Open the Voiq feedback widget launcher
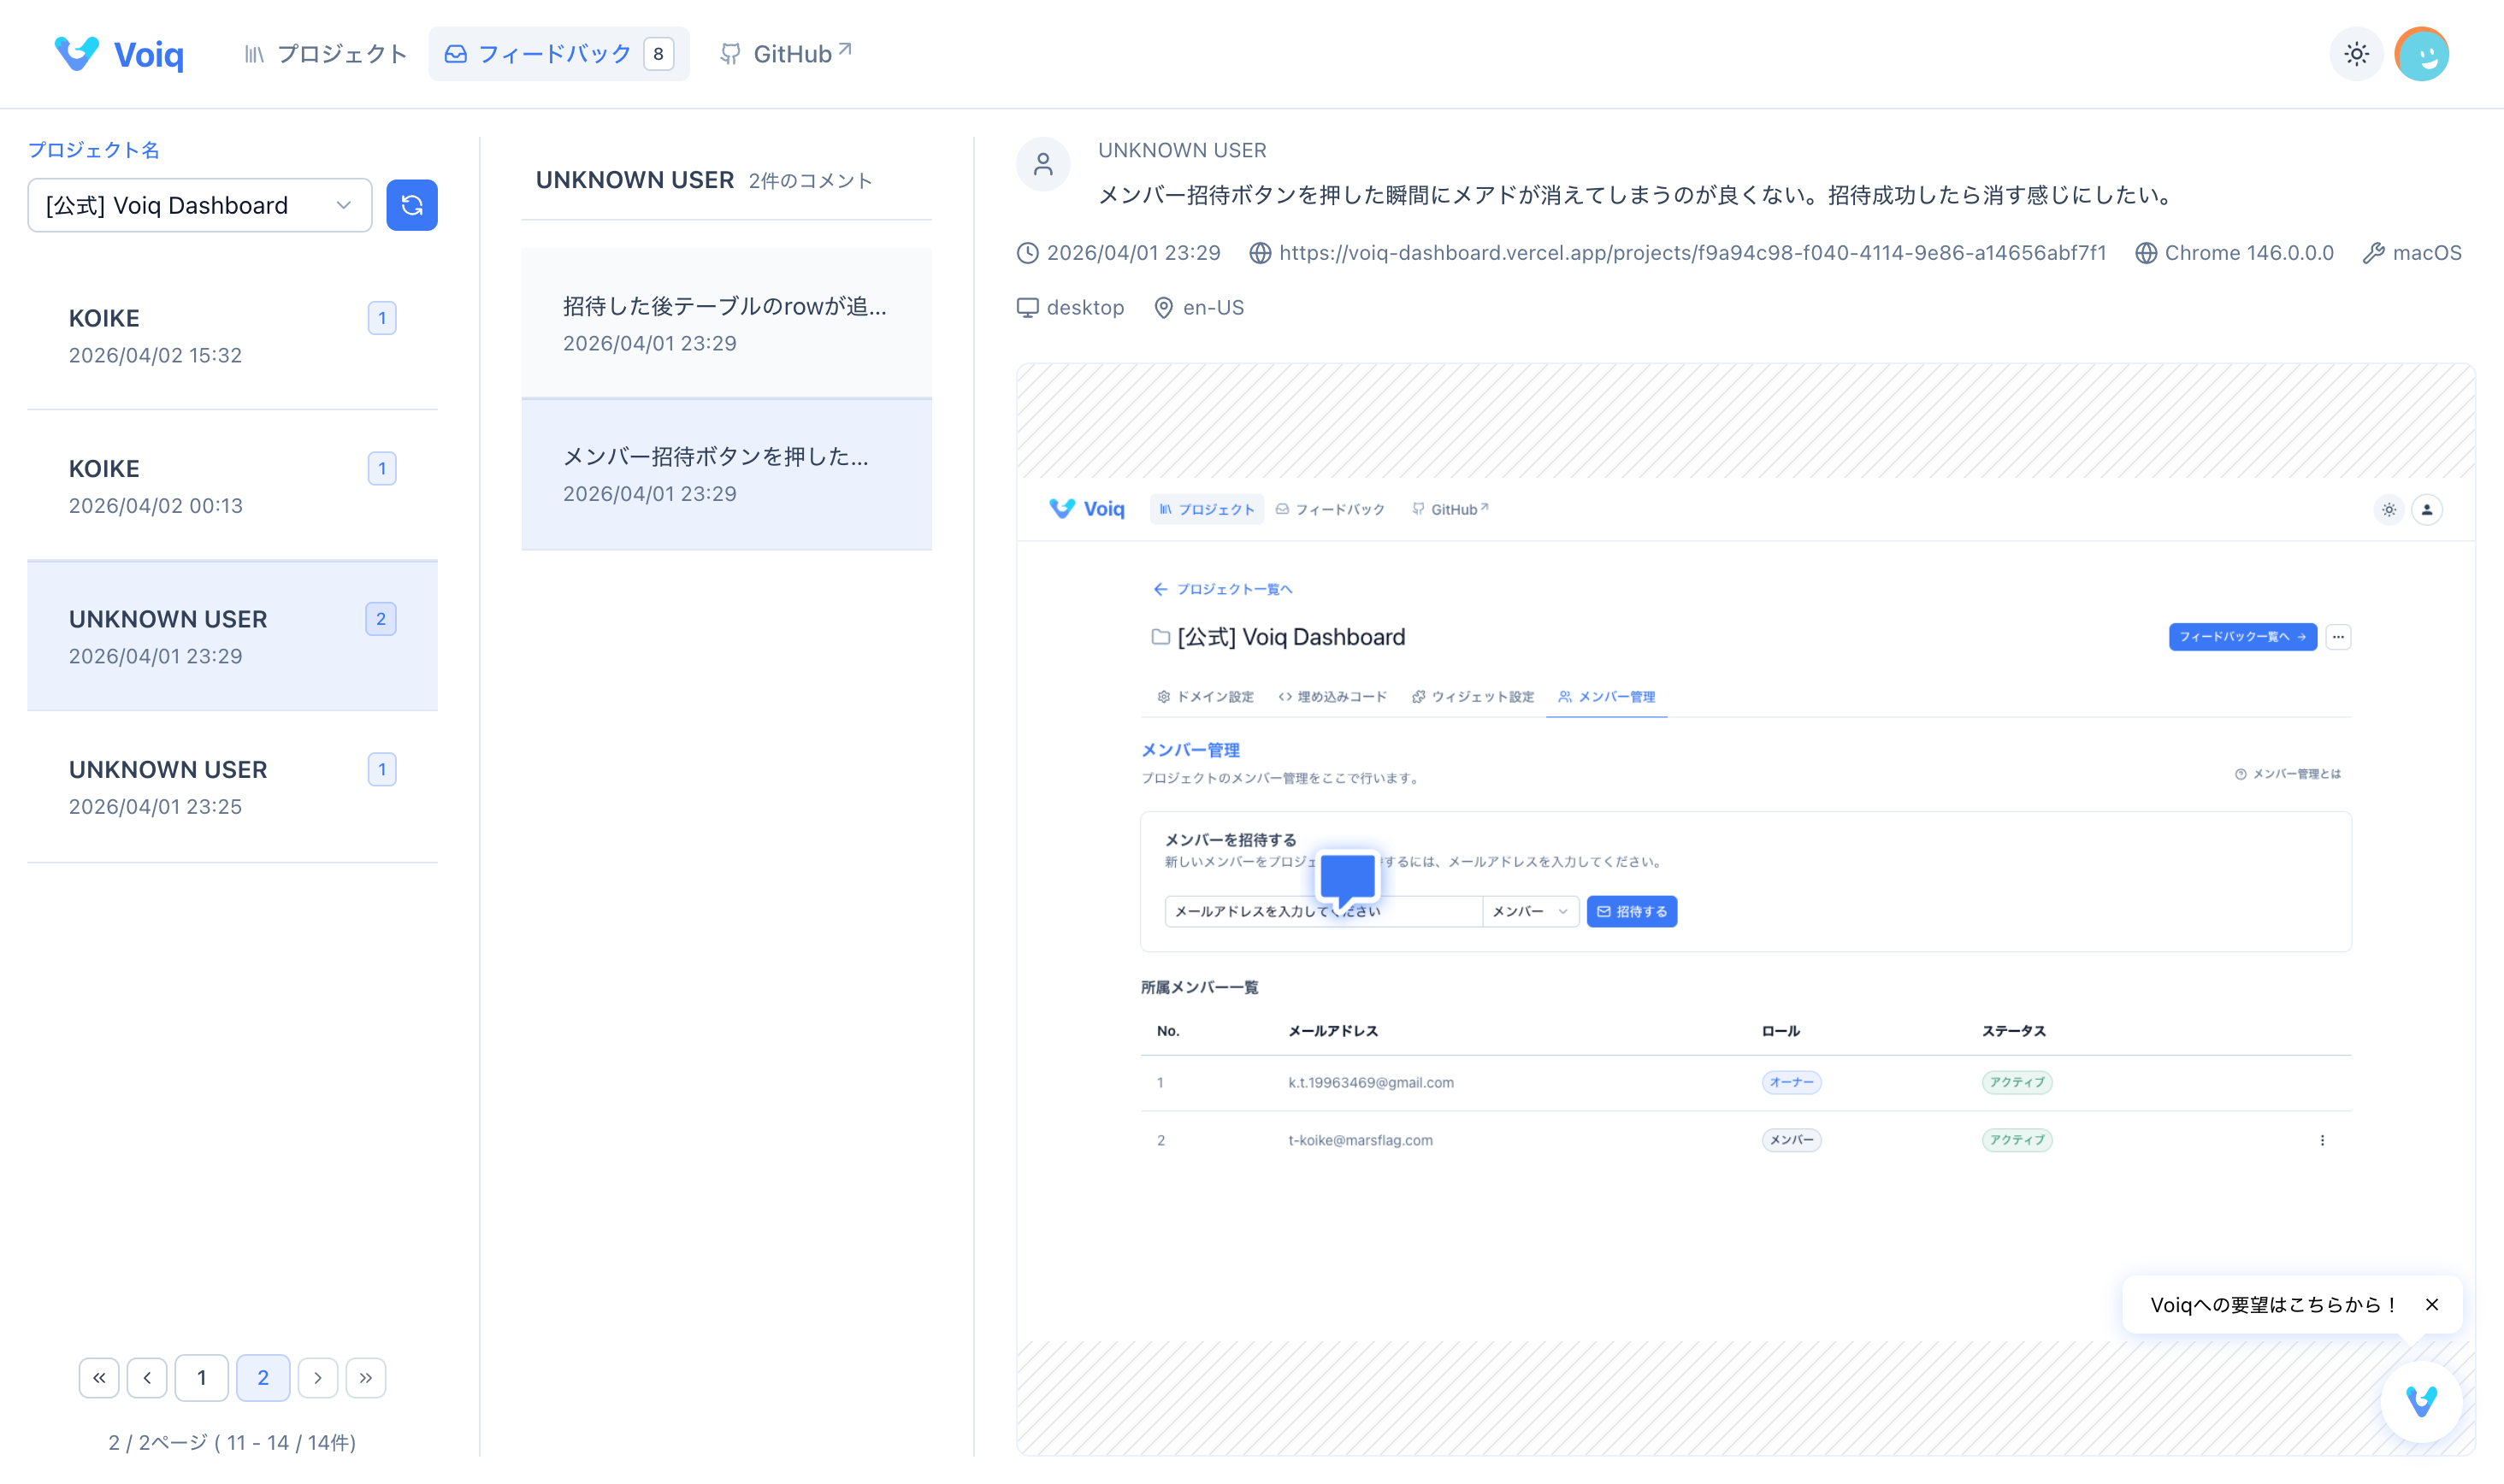Viewport: 2504px width, 1484px height. (x=2421, y=1401)
